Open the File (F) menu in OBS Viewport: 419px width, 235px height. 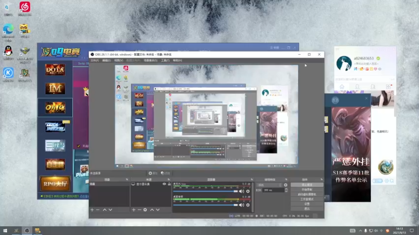[95, 61]
